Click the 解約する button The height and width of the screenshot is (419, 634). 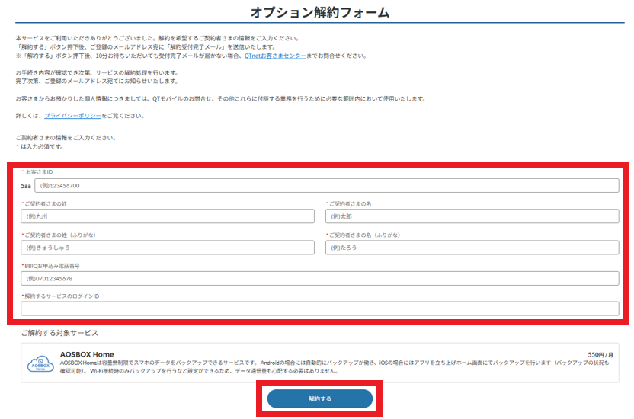(320, 398)
